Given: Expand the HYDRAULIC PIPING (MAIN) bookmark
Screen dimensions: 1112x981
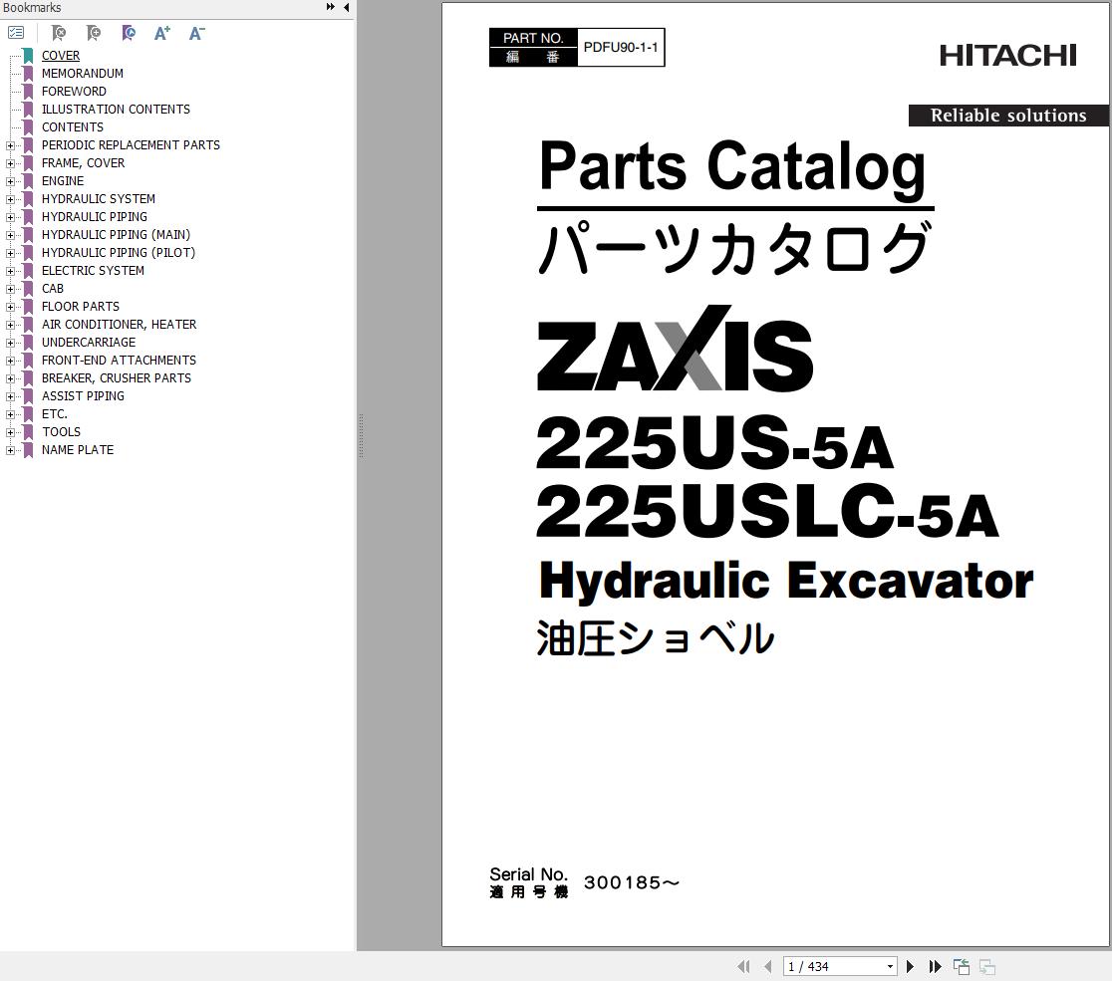Looking at the screenshot, I should click(10, 235).
